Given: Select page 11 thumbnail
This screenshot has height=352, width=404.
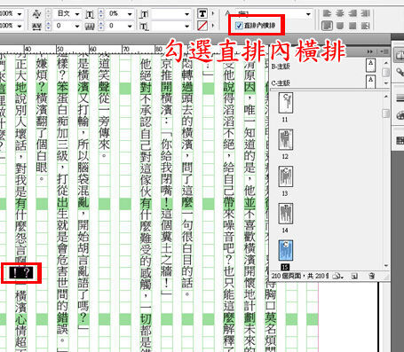Looking at the screenshot, I should click(286, 103).
